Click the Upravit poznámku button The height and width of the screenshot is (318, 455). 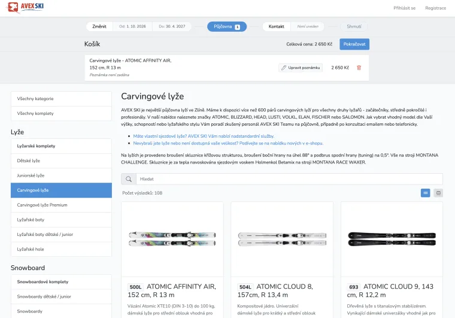[x=301, y=68]
